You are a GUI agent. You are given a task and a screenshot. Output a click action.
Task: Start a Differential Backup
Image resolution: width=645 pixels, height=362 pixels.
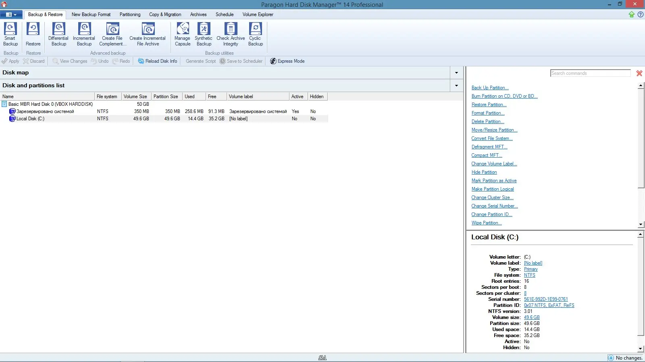pos(58,34)
